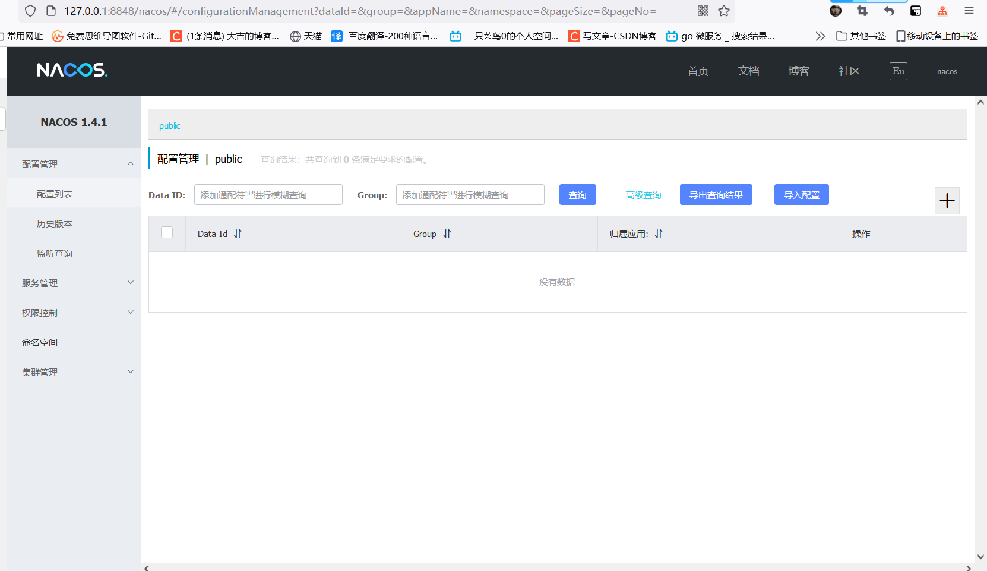Image resolution: width=987 pixels, height=571 pixels.
Task: Open the 文档 menu item
Action: point(748,71)
